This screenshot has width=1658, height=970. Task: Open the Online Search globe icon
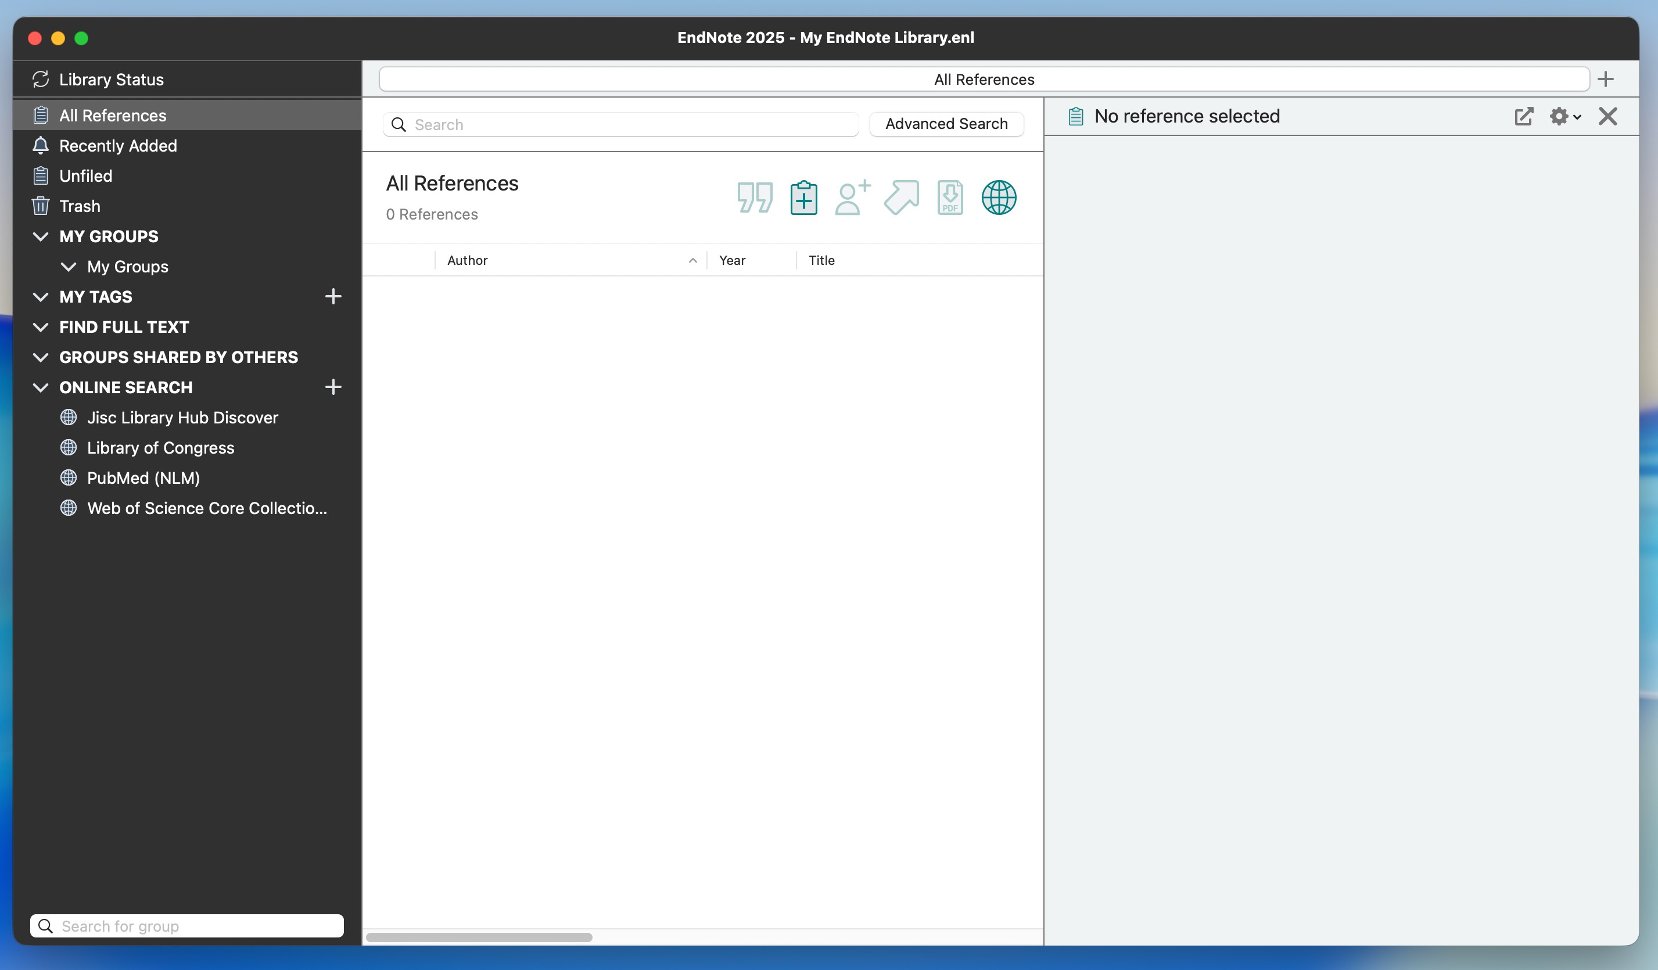coord(998,197)
